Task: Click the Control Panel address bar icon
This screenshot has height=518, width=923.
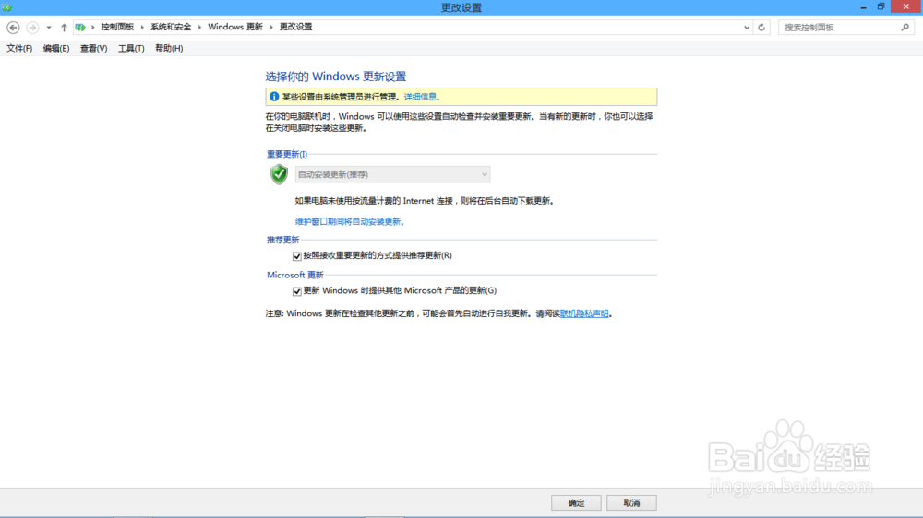Action: [80, 27]
